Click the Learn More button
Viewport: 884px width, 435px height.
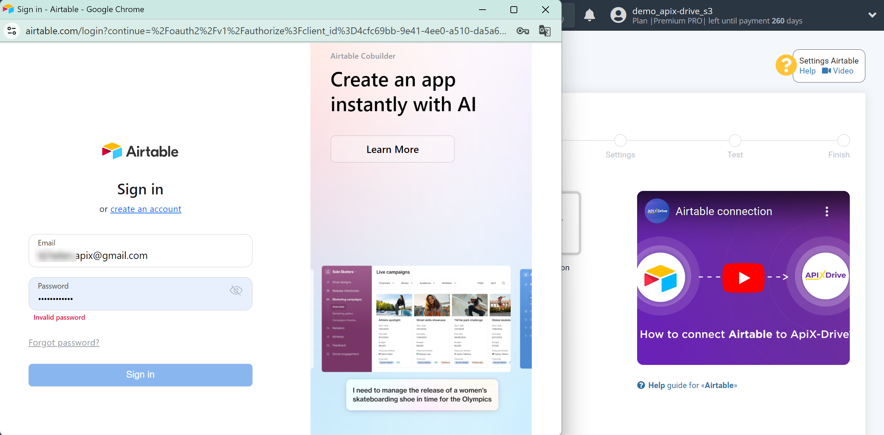393,149
